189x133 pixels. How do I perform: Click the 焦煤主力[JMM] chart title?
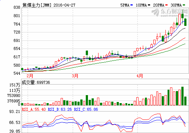coord(37,5)
